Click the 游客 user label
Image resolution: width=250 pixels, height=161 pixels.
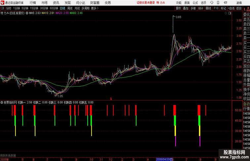pos(239,3)
